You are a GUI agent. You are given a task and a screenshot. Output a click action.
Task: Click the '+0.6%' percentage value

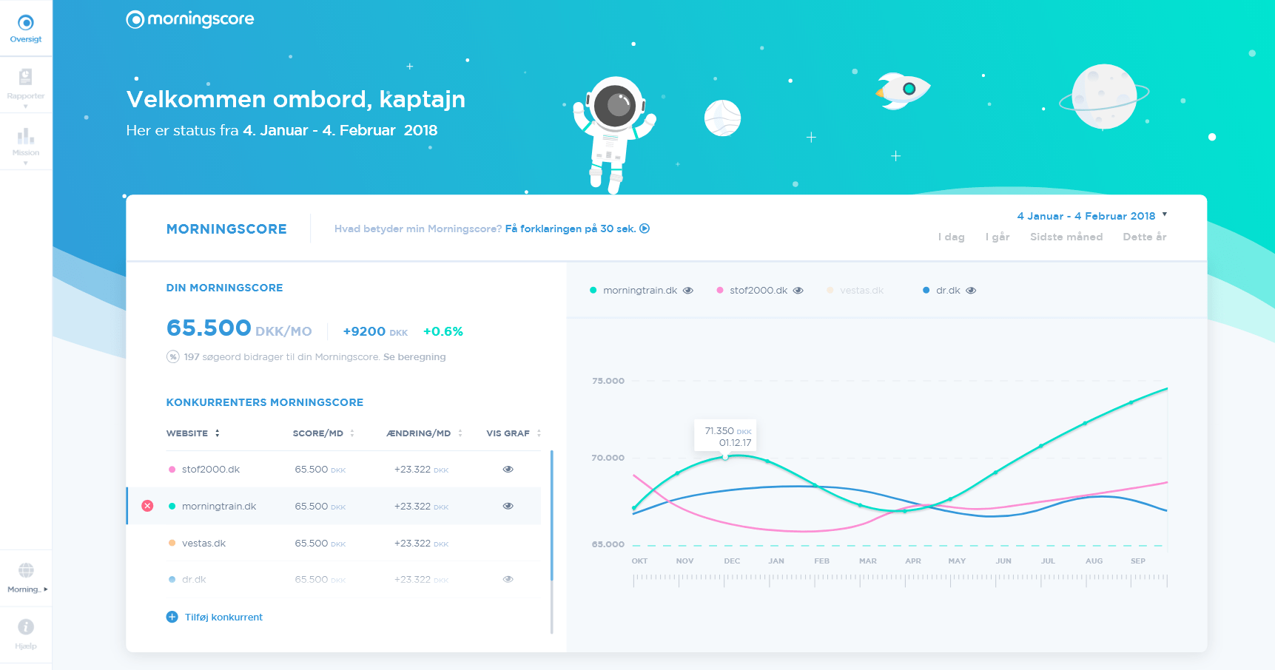pyautogui.click(x=443, y=331)
